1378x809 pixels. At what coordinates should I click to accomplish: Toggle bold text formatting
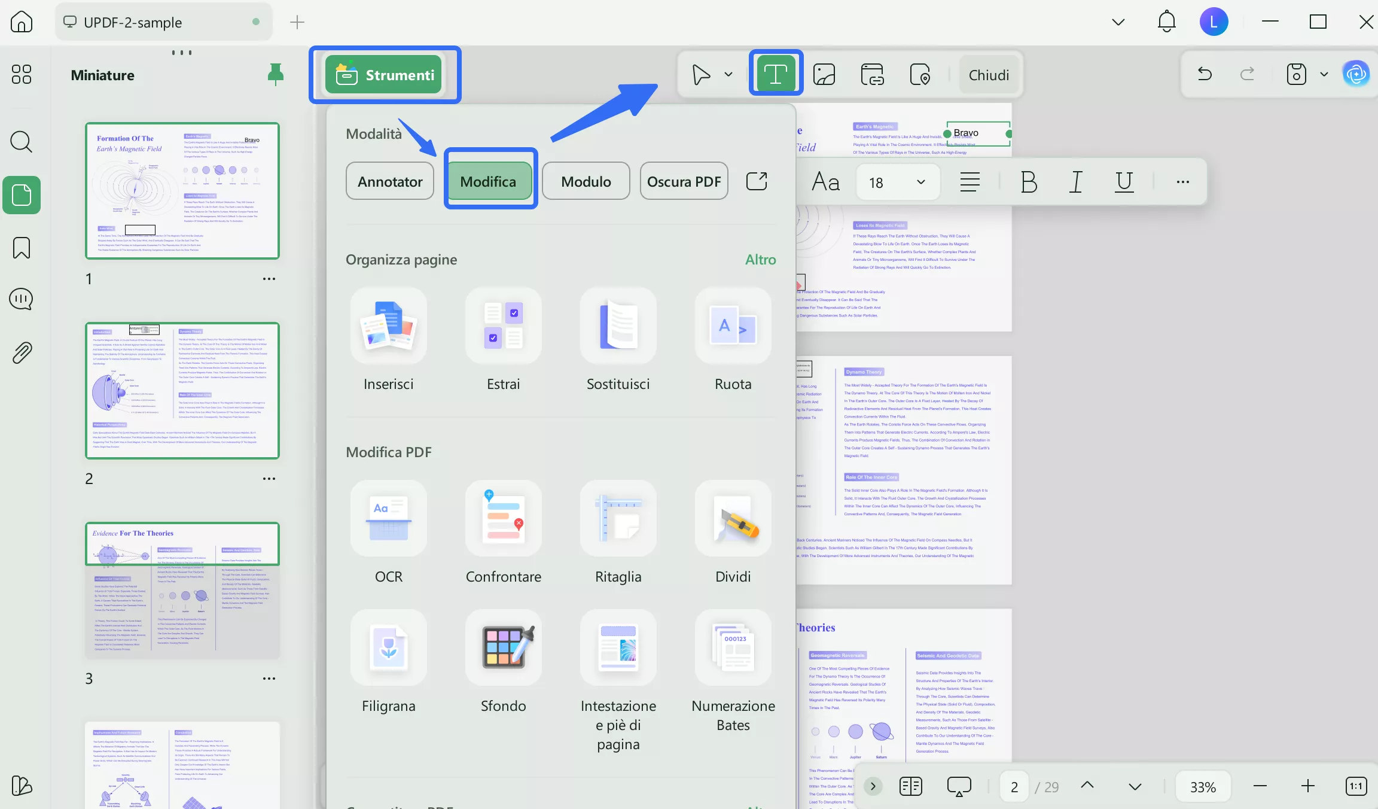pyautogui.click(x=1029, y=182)
